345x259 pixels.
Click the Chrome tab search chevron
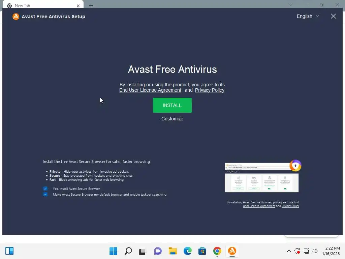291,4
